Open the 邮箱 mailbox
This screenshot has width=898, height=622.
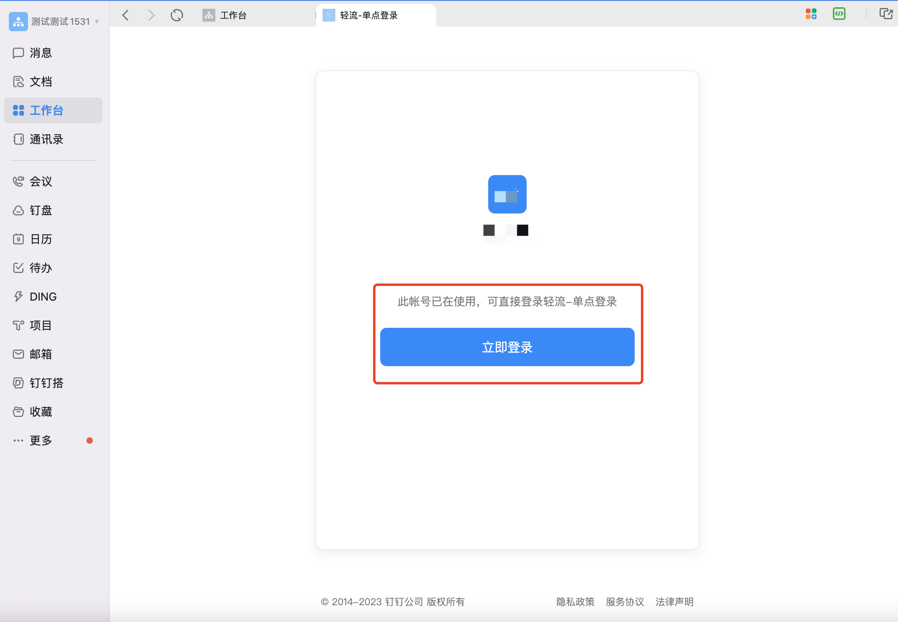(x=33, y=354)
